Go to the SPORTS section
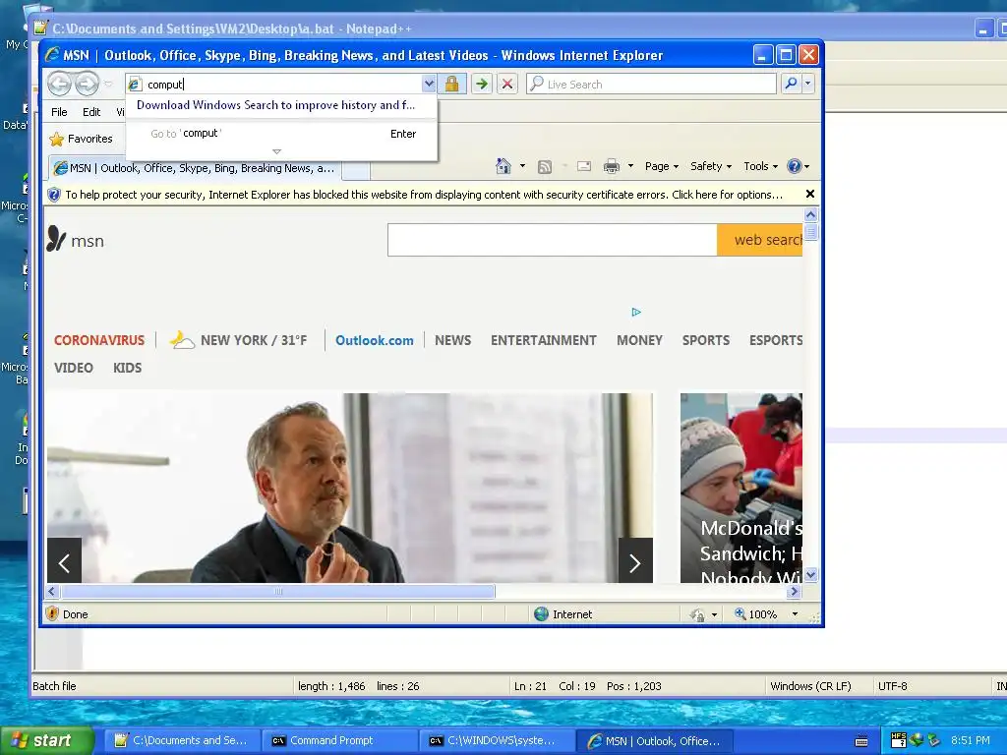This screenshot has height=755, width=1007. tap(706, 340)
